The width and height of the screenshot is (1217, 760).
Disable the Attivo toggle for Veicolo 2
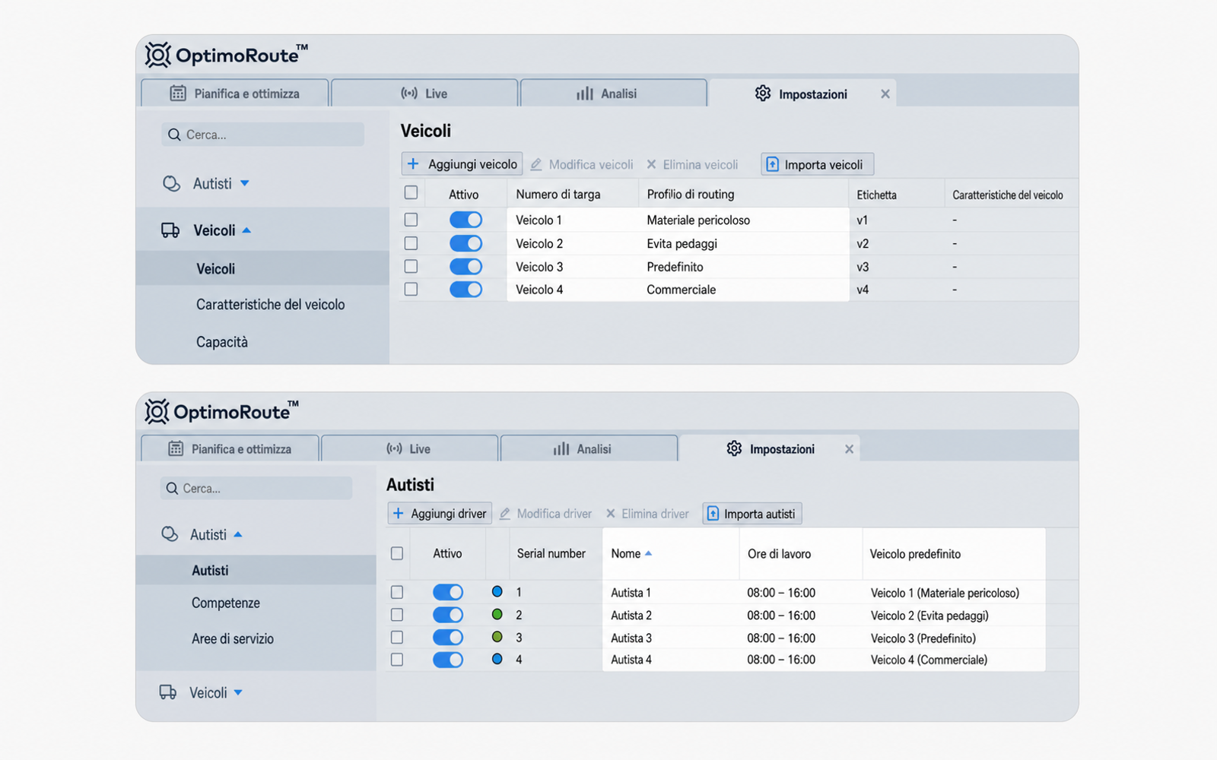466,243
